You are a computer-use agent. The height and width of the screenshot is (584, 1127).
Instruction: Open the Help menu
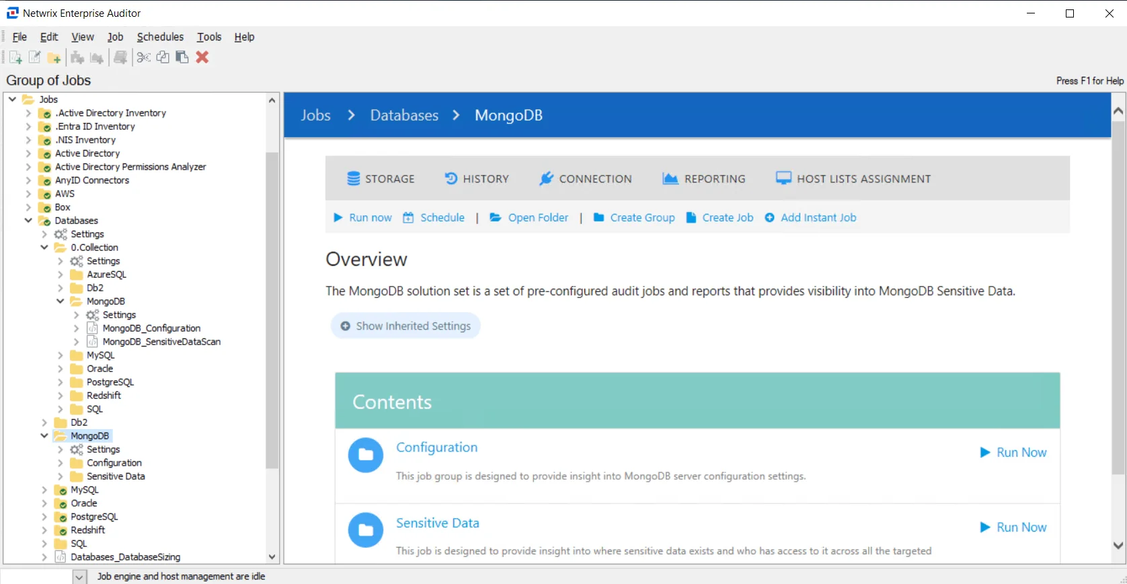pyautogui.click(x=244, y=37)
